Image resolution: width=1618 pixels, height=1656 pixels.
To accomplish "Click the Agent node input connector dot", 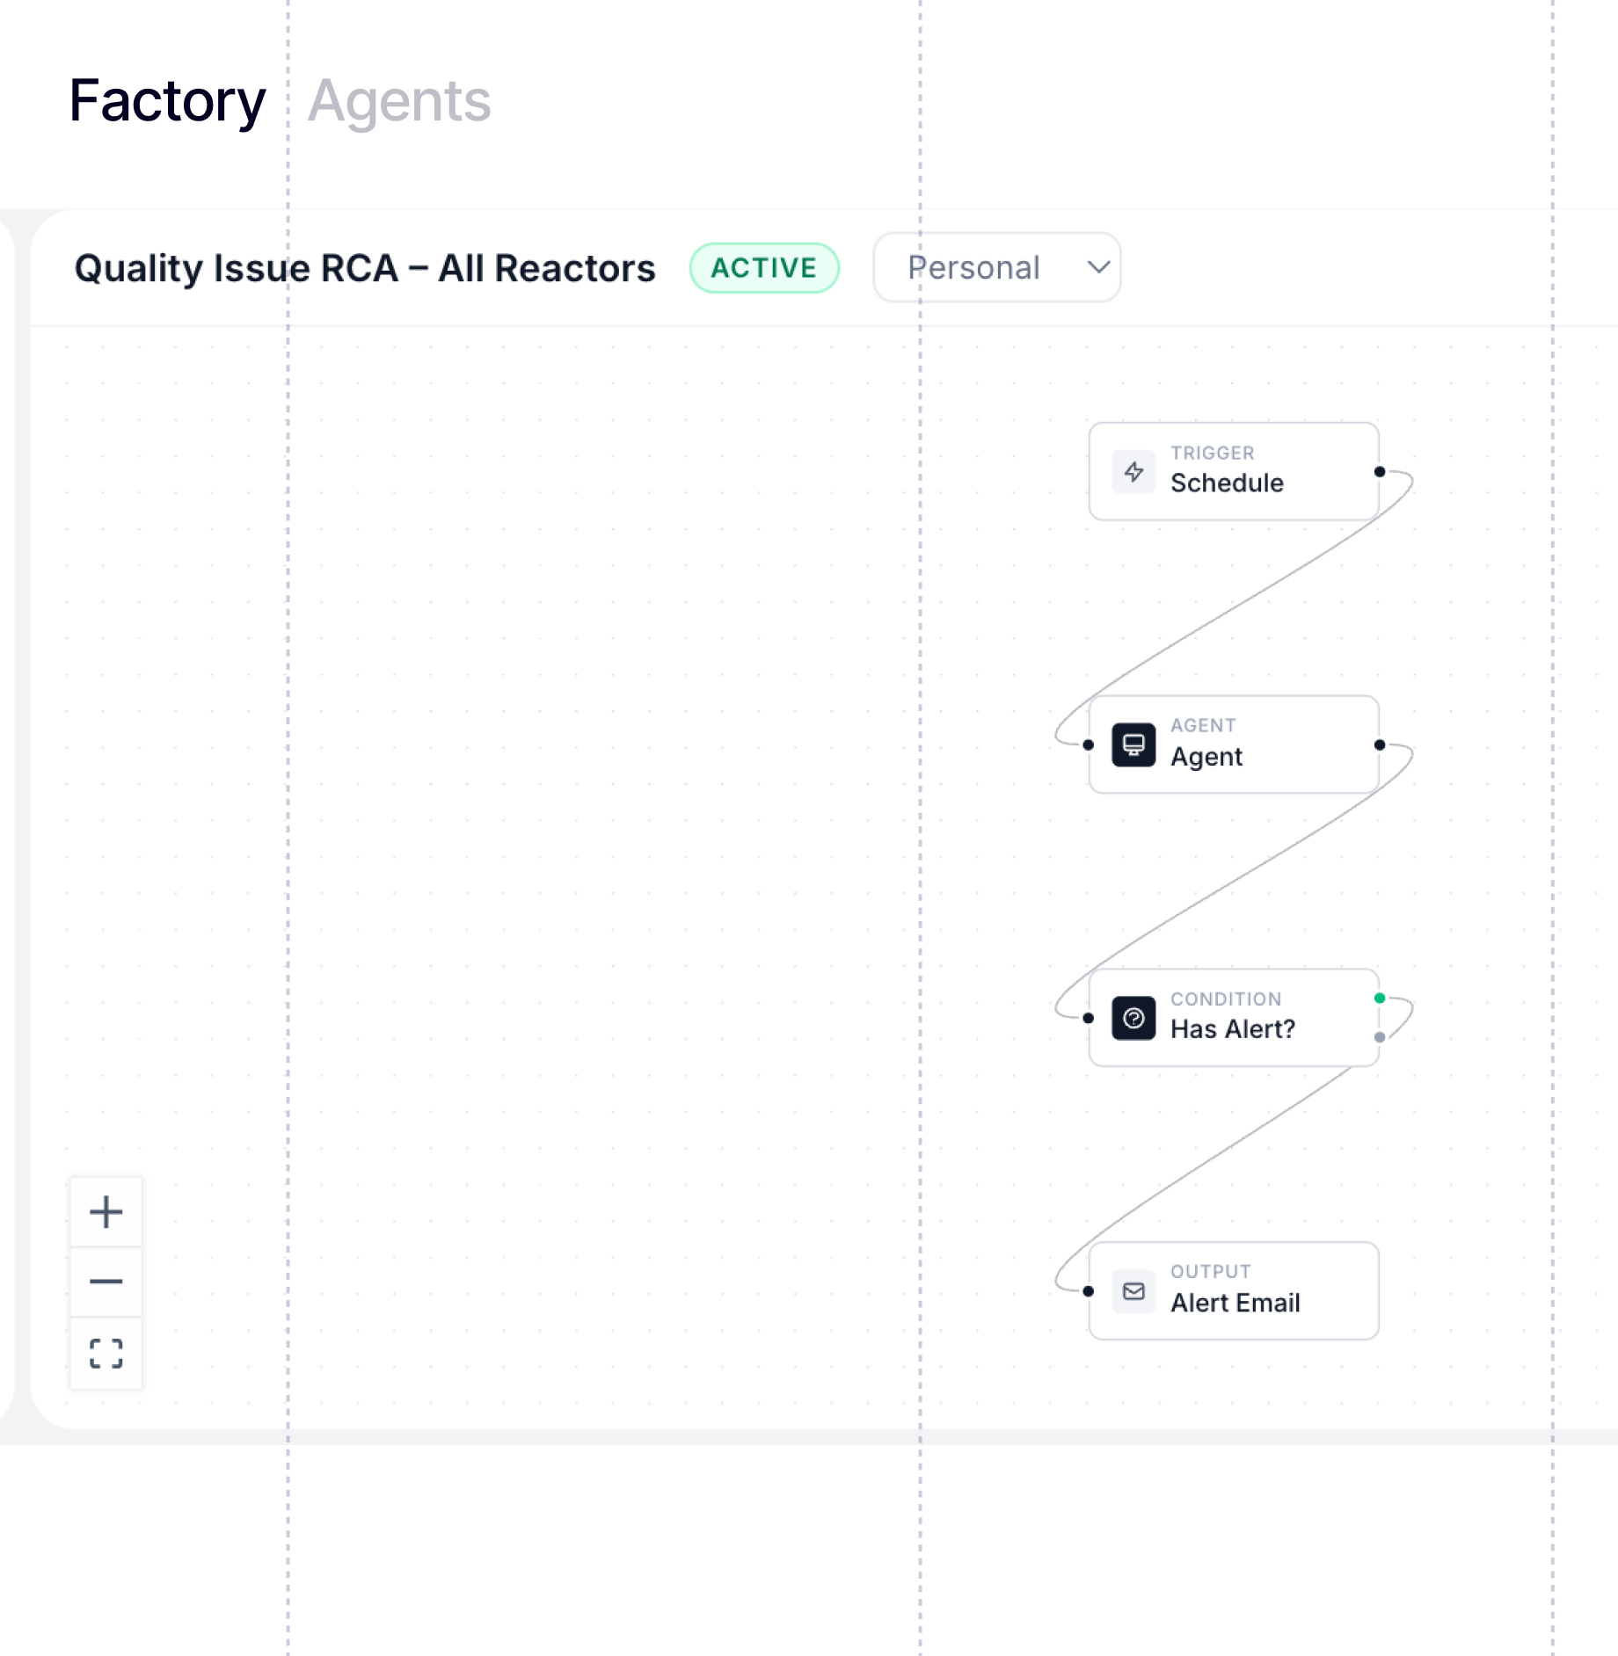I will pyautogui.click(x=1089, y=745).
